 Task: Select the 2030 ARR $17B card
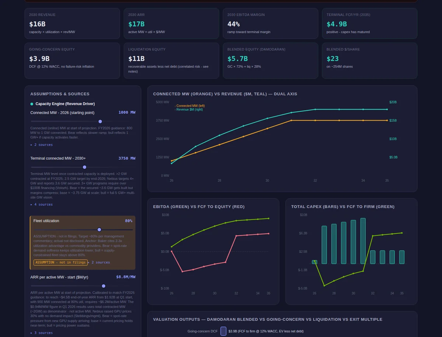pos(171,24)
